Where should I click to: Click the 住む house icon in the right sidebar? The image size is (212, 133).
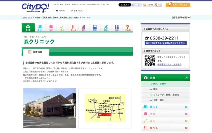coord(145,114)
